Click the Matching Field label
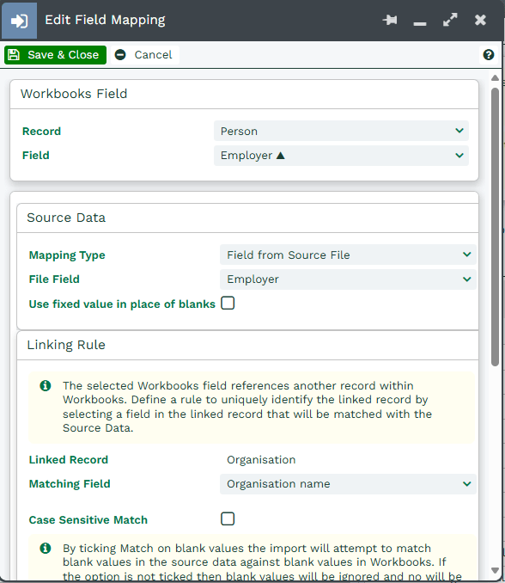 click(x=70, y=484)
